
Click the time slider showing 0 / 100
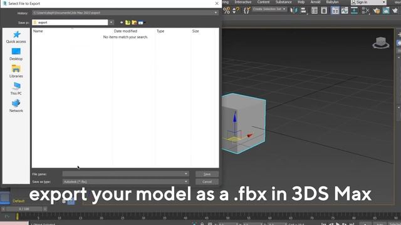click(24, 209)
